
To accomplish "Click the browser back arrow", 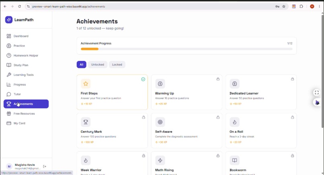I will point(5,6).
